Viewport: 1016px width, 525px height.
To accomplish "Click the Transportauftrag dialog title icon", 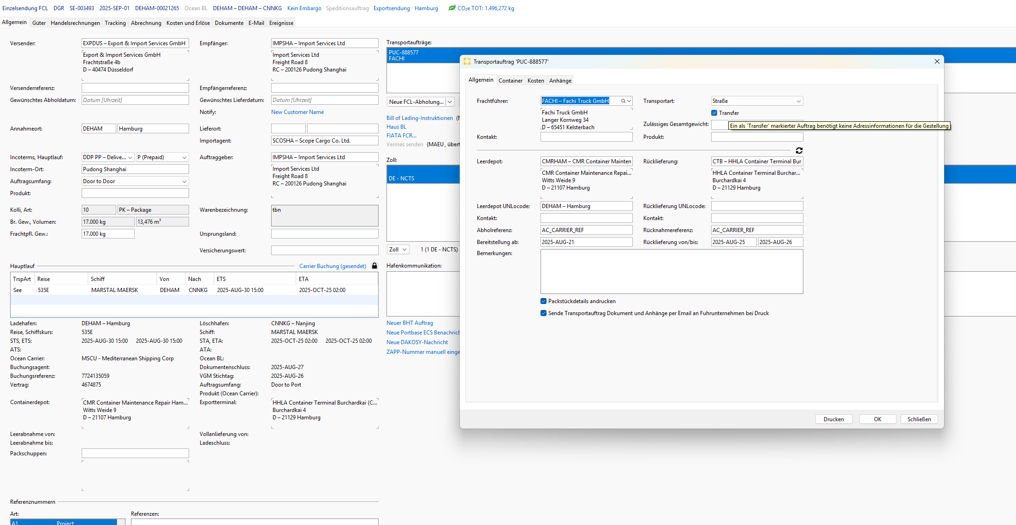I will (467, 61).
